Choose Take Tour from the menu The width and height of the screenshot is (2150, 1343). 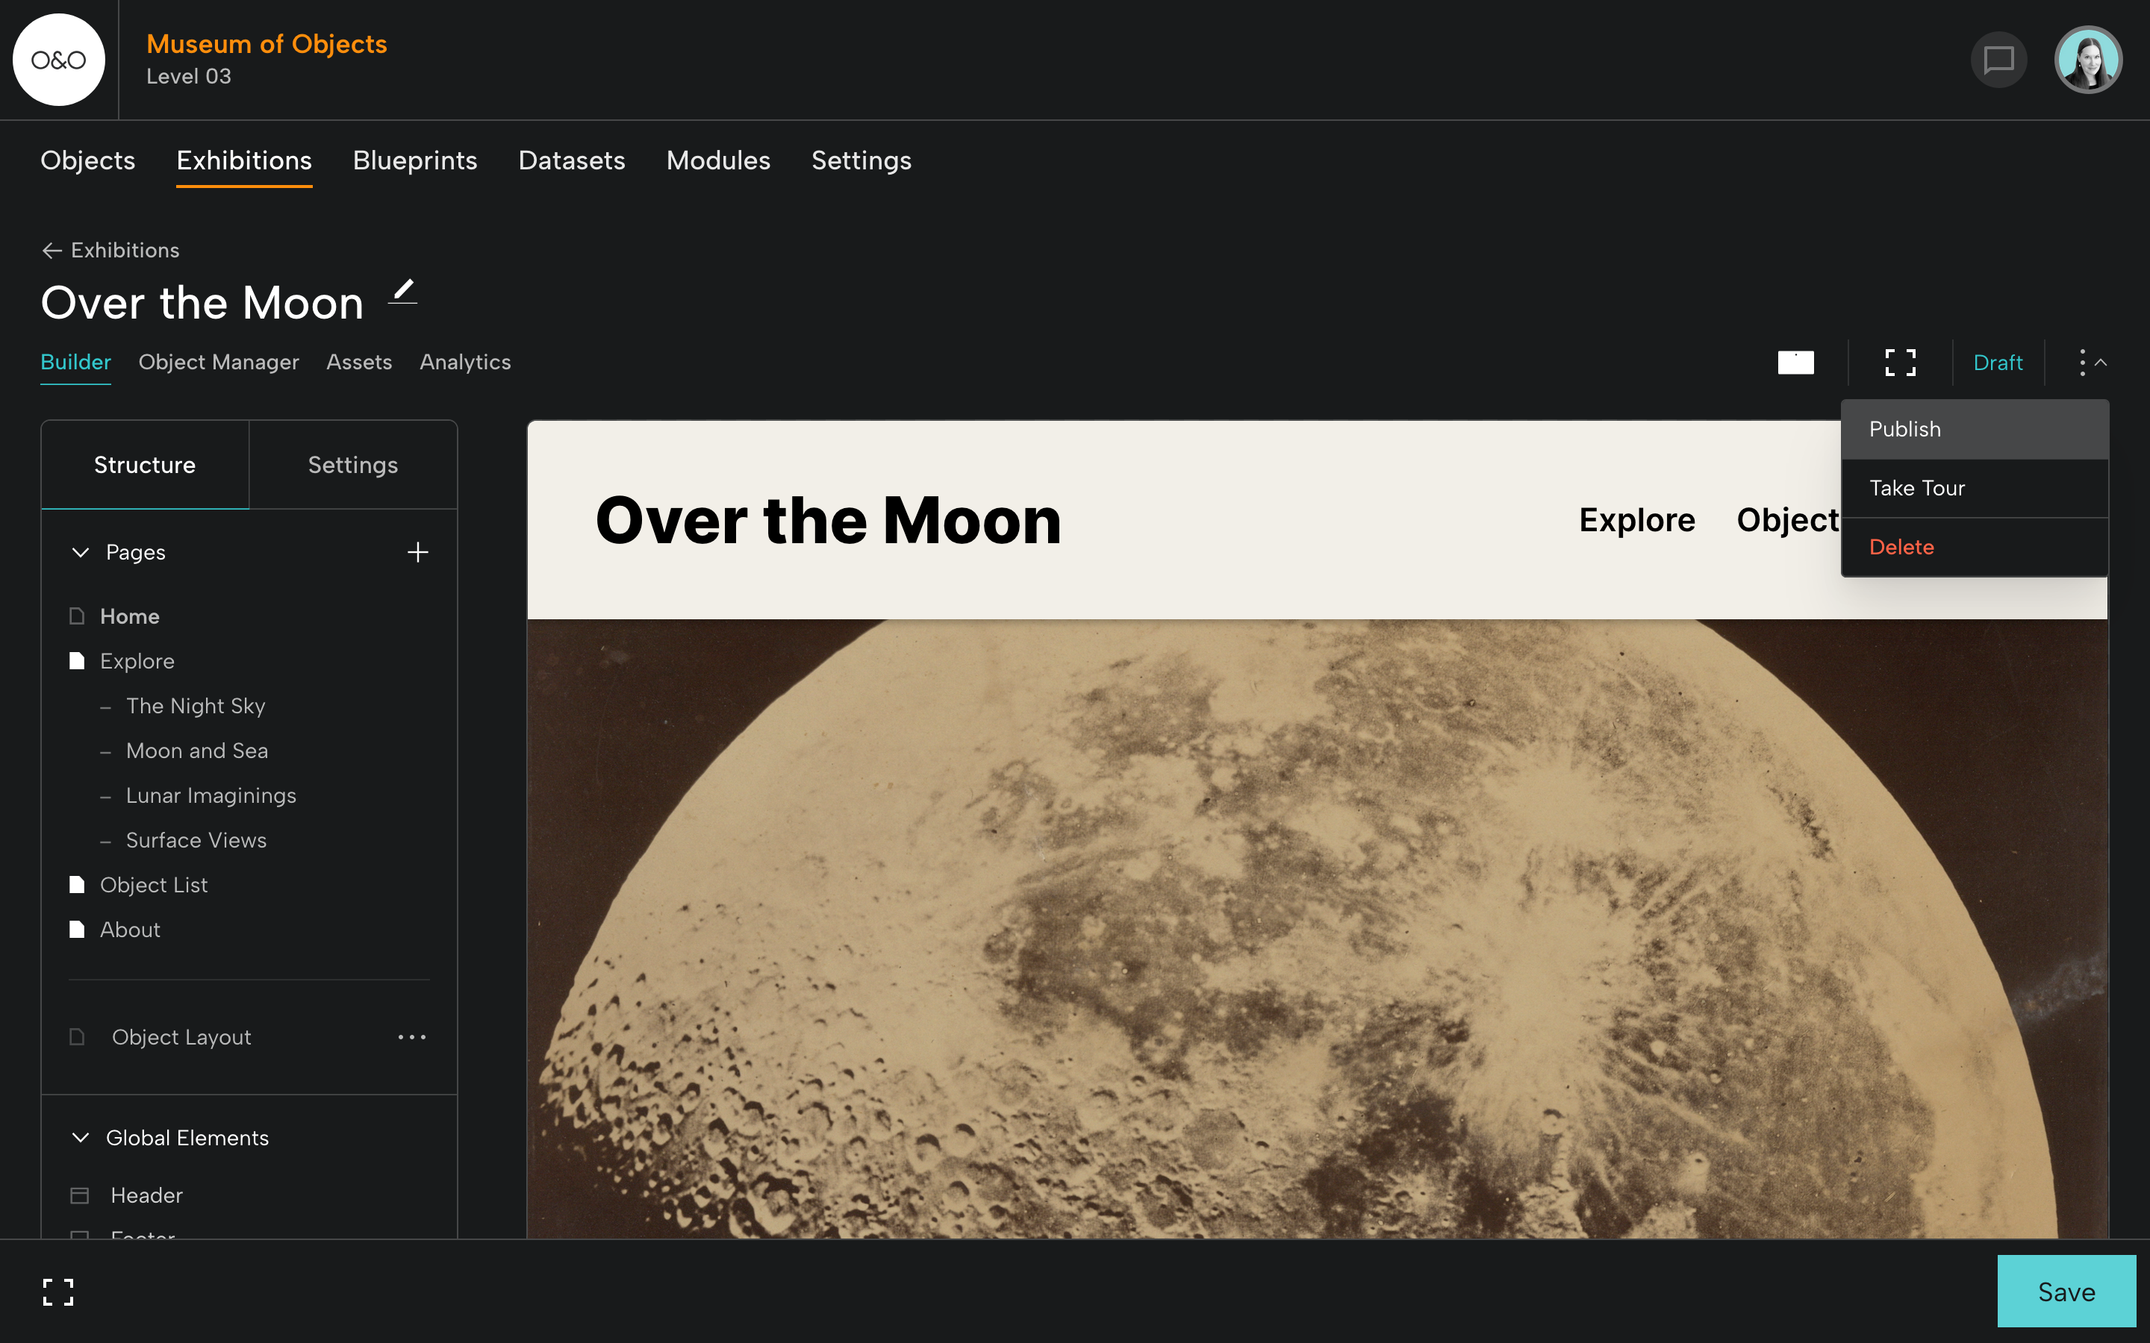pyautogui.click(x=1975, y=489)
